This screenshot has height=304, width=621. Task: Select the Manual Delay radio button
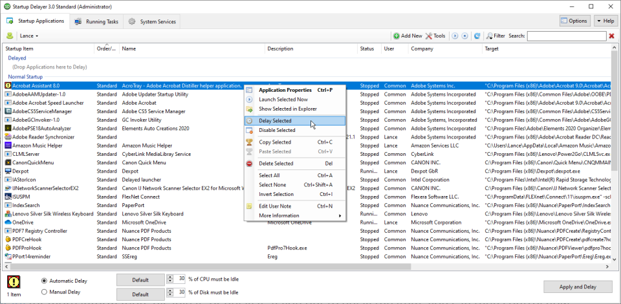[x=44, y=292]
